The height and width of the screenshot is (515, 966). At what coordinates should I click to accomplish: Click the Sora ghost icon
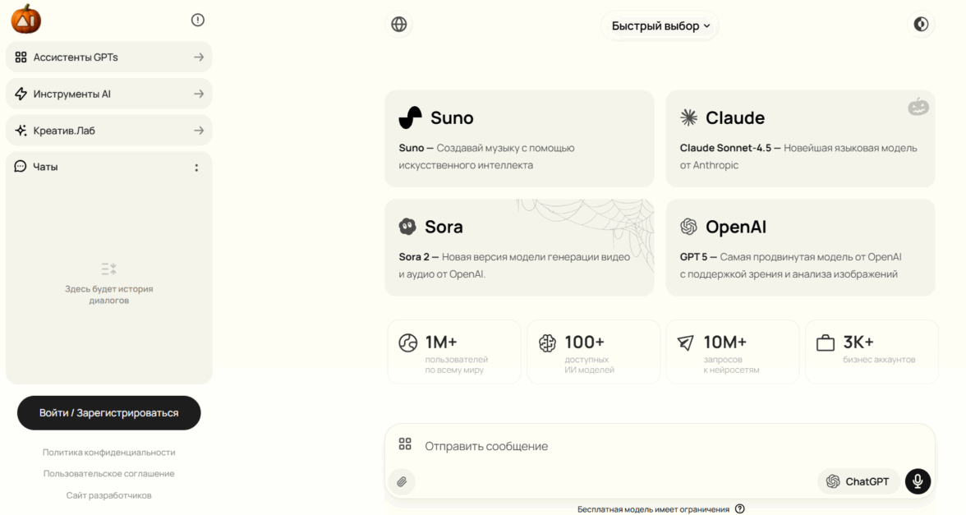point(407,227)
